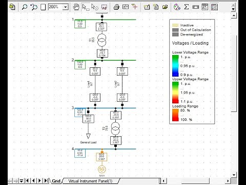This screenshot has height=185, width=246.
Task: Toggle the breaker square above busbar 1
Action: (x=102, y=16)
